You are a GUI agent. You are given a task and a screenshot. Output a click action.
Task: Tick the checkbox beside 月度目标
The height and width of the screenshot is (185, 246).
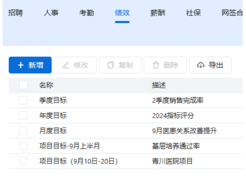tap(23, 131)
